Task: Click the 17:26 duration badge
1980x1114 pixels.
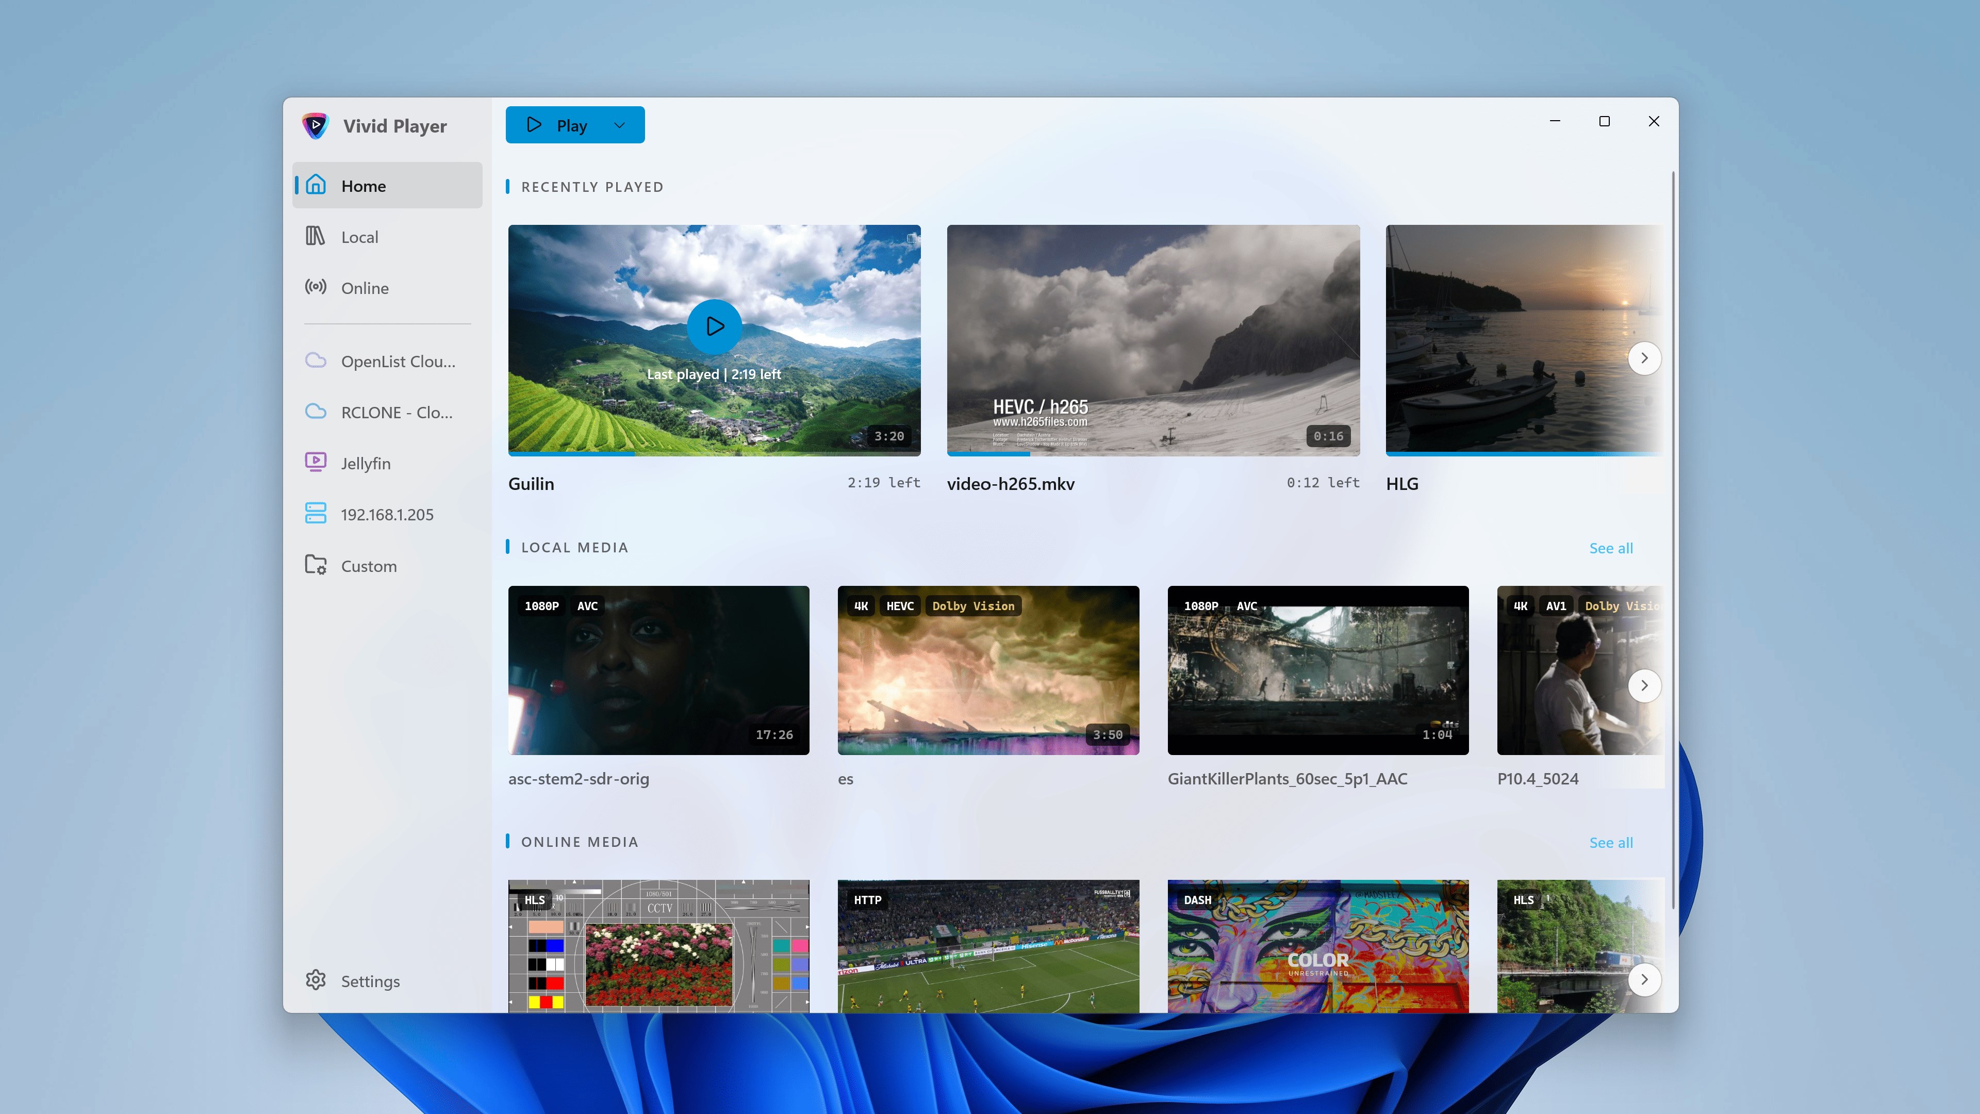Action: pos(774,735)
